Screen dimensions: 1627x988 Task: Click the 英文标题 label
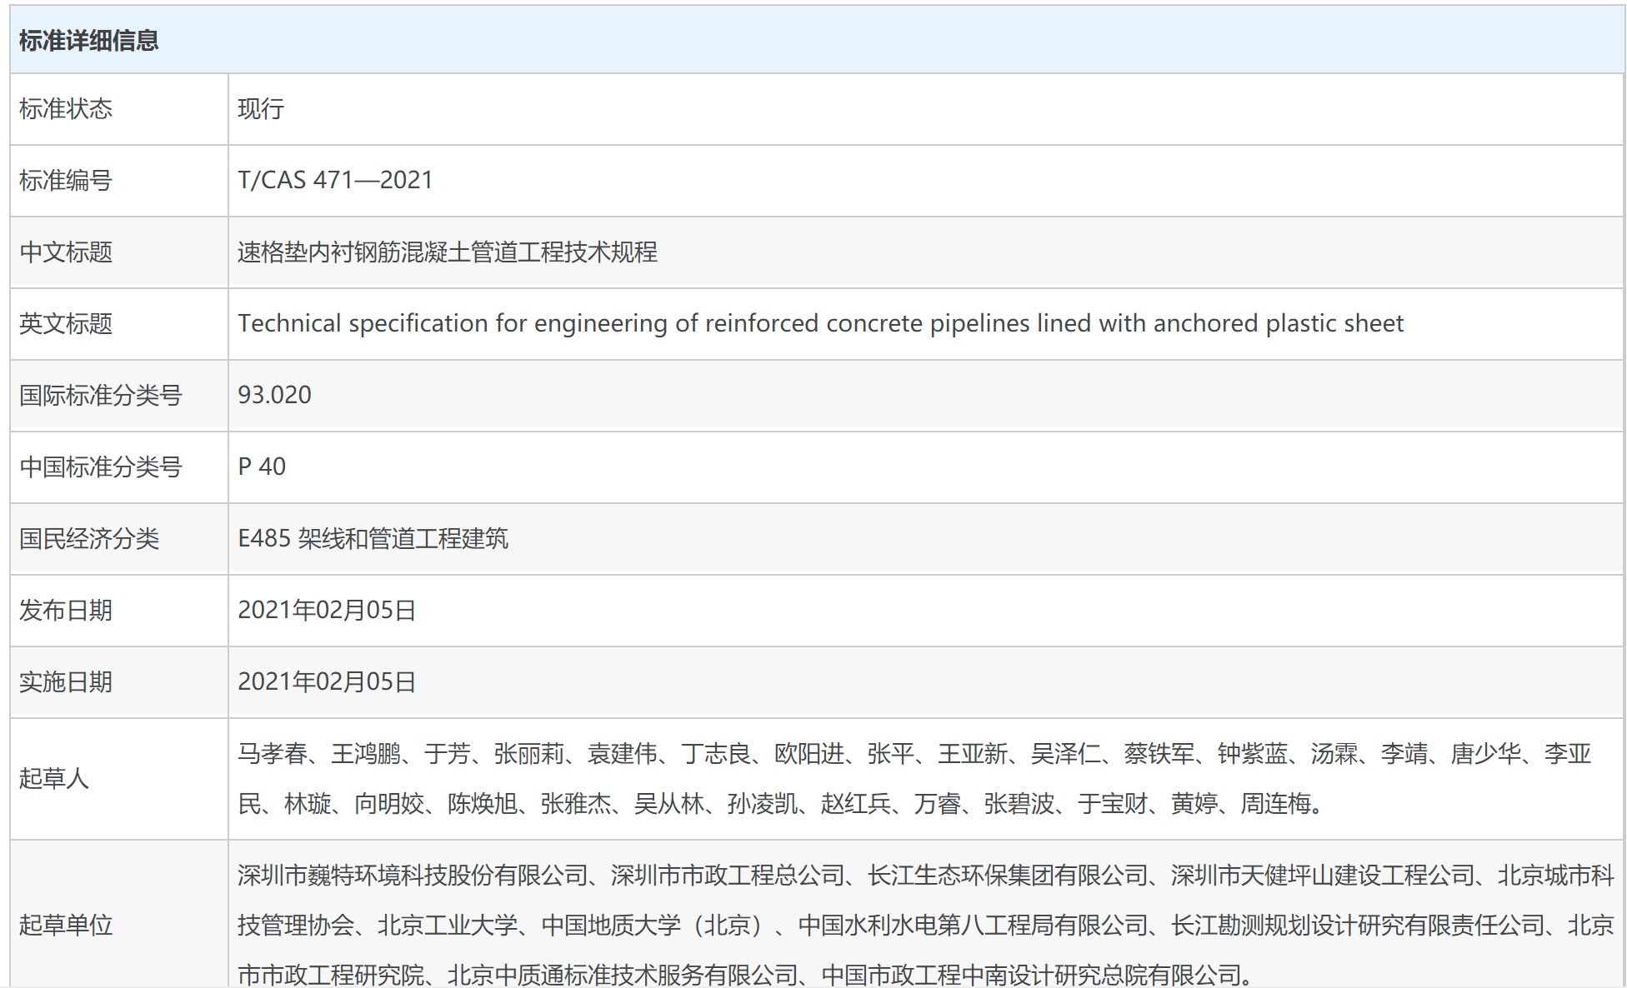[65, 324]
